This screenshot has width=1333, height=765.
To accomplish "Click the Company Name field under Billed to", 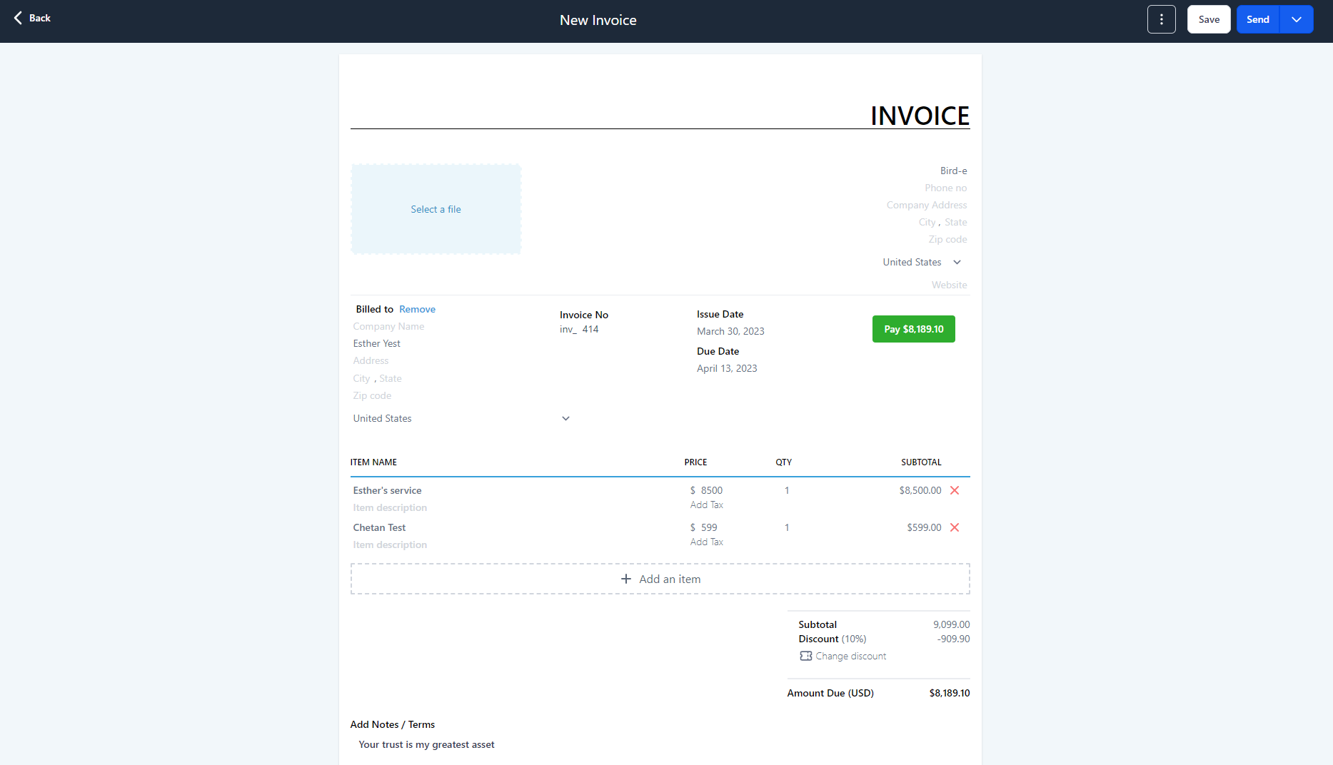I will point(388,326).
